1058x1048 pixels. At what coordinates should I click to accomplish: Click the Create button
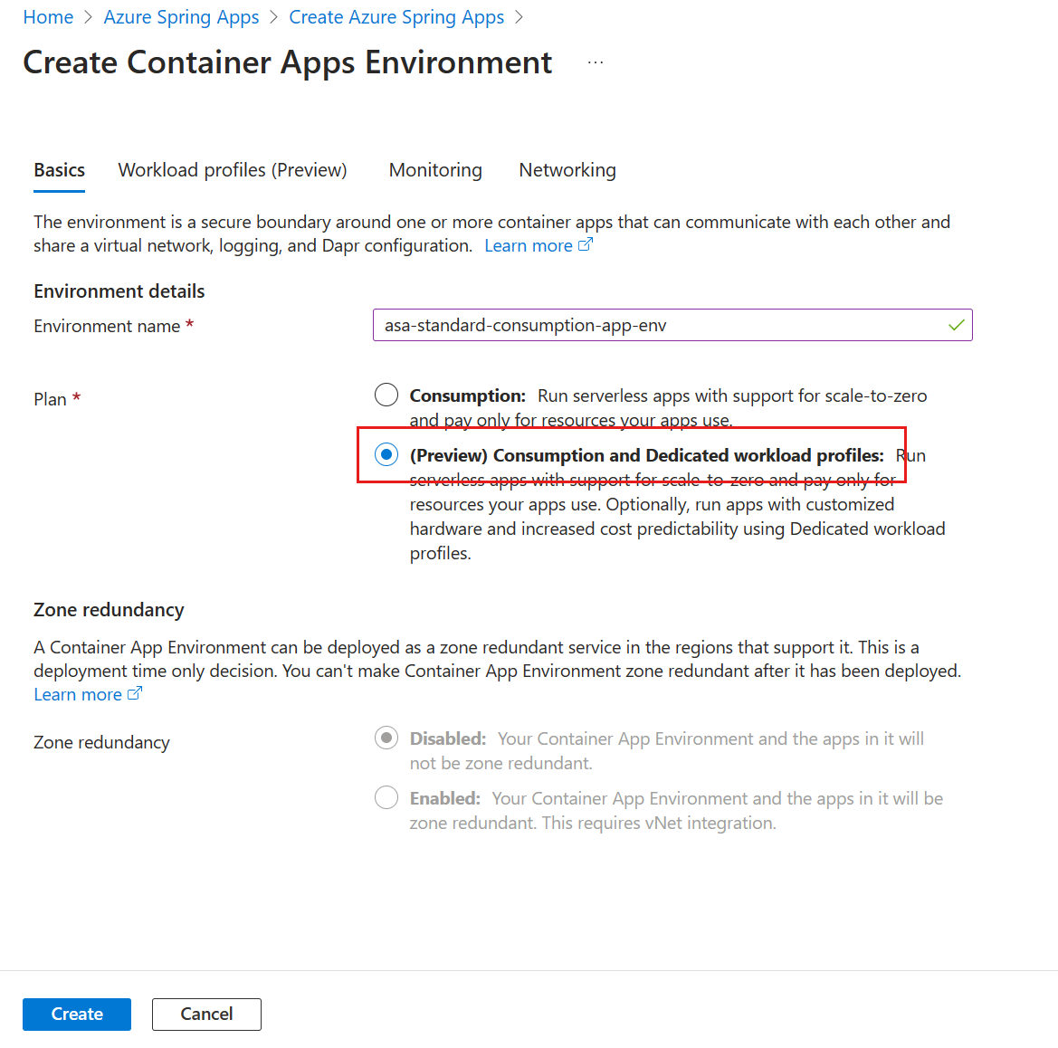pos(77,1015)
